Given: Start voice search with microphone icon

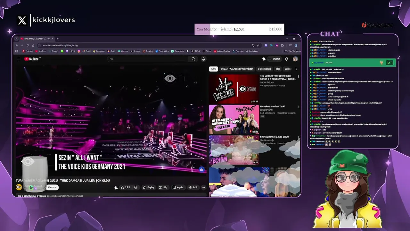Looking at the screenshot, I should tap(203, 59).
